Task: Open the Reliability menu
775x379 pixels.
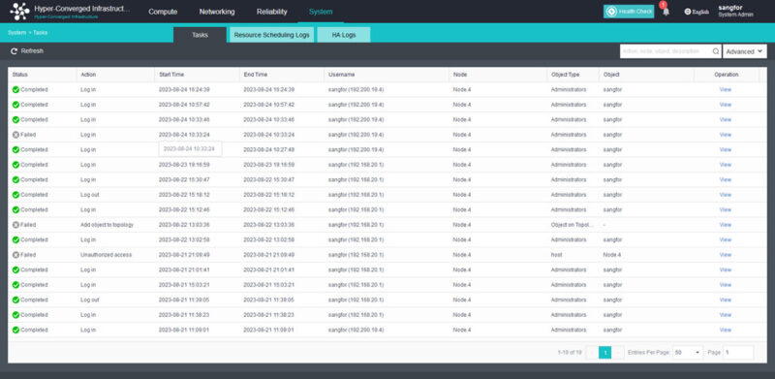Action: 272,12
